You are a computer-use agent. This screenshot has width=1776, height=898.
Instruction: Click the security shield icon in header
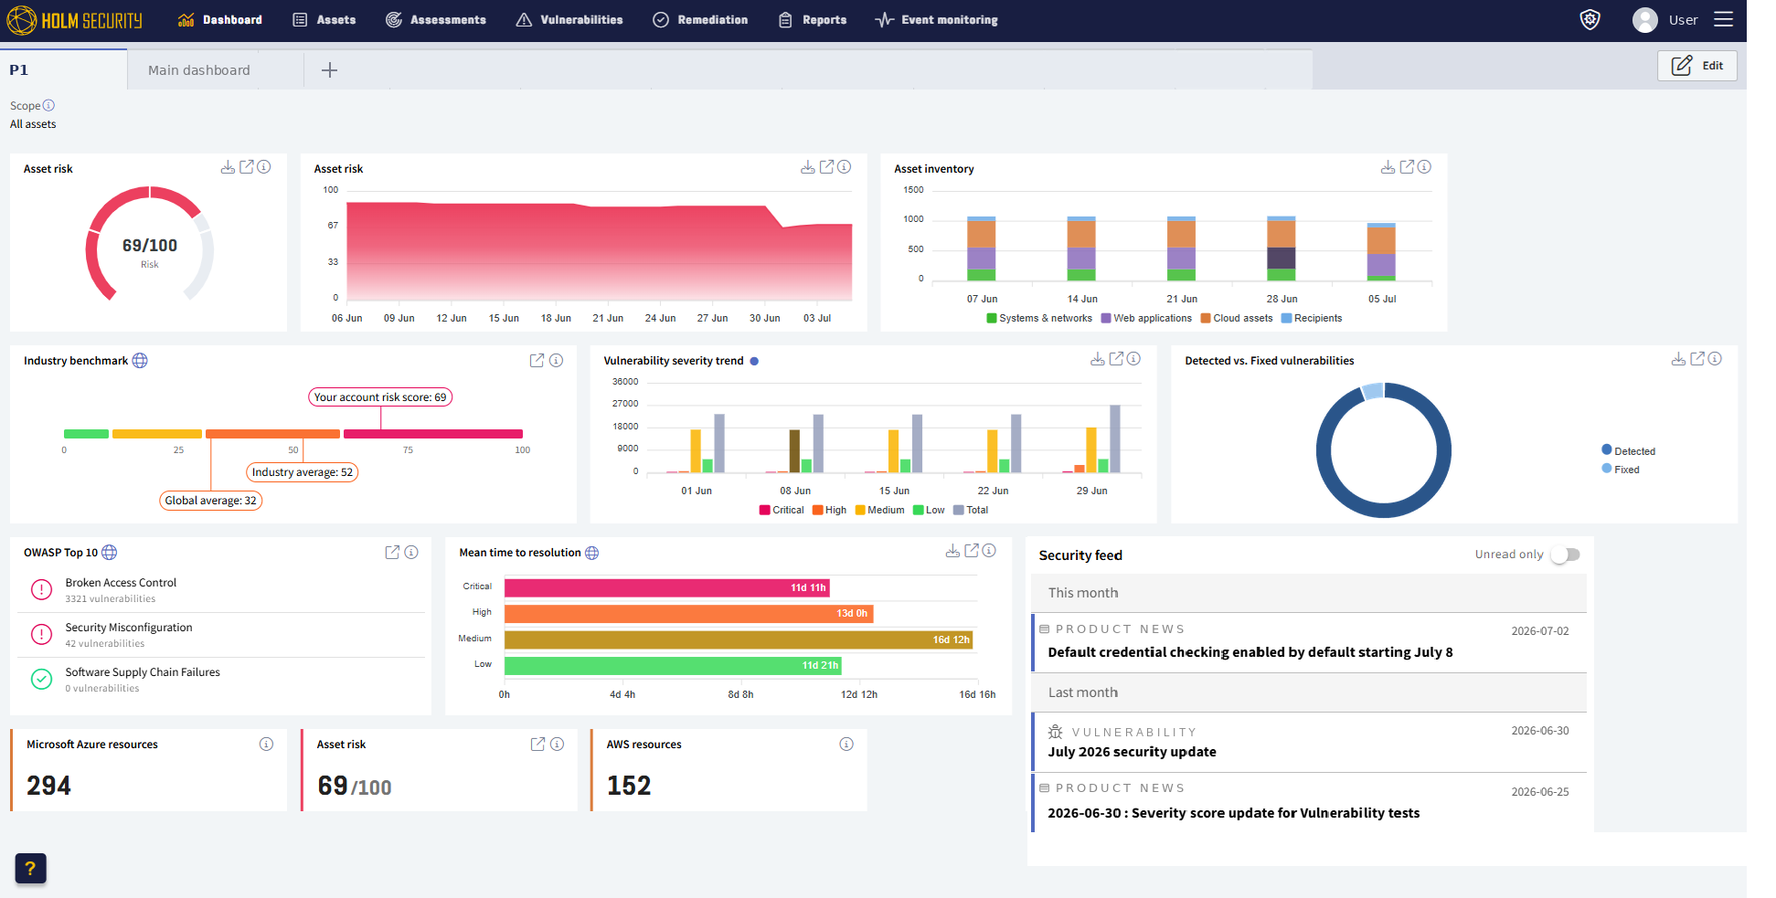1590,20
